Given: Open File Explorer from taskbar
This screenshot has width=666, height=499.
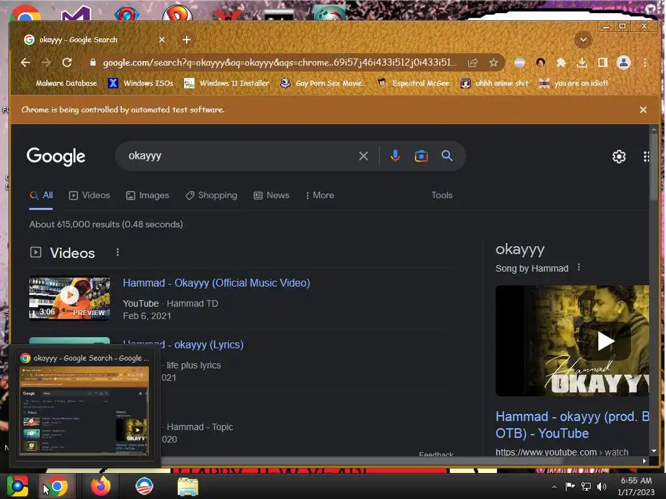Looking at the screenshot, I should (187, 487).
